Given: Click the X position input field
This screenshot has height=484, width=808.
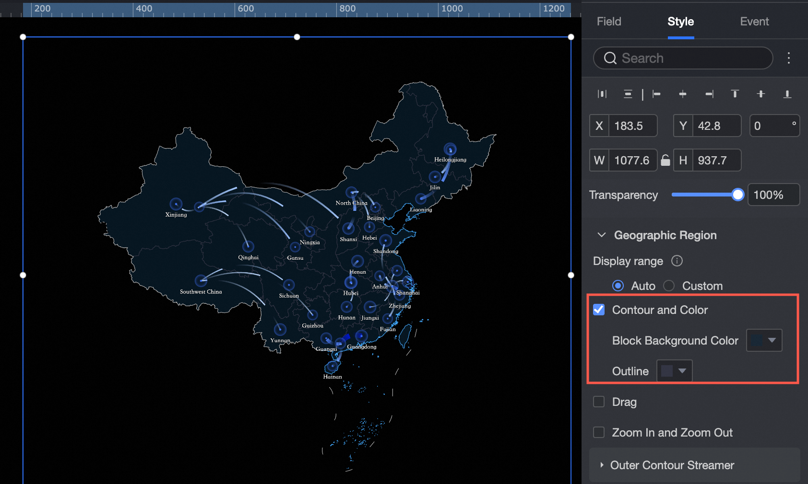Looking at the screenshot, I should (x=633, y=126).
